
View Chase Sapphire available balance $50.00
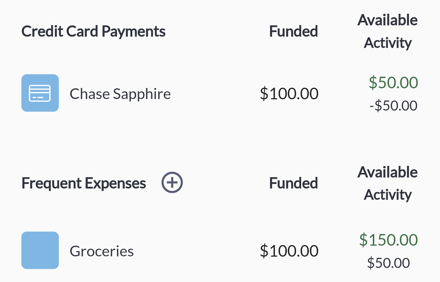pos(393,82)
